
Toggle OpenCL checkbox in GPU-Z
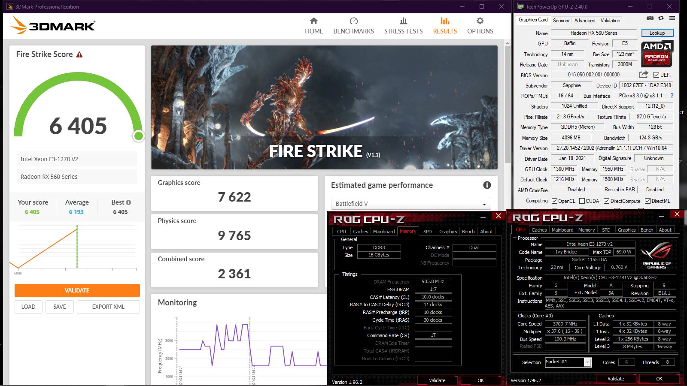click(554, 201)
